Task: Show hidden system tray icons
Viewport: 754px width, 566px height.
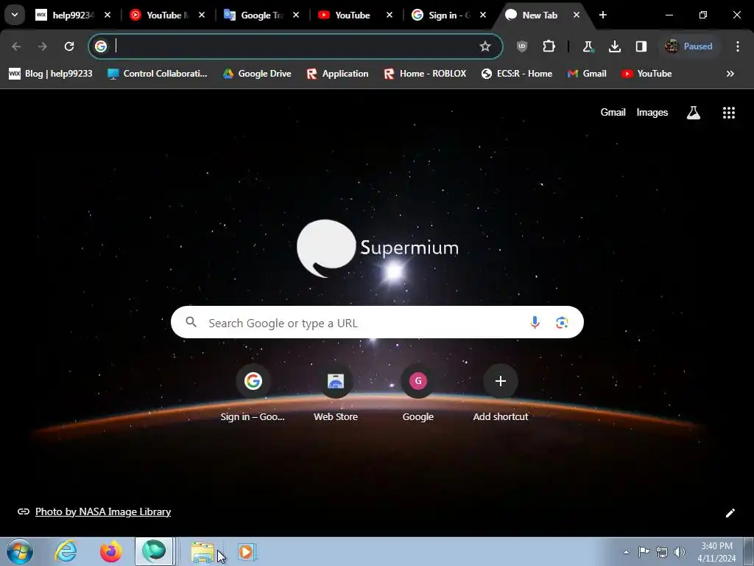Action: (x=626, y=552)
